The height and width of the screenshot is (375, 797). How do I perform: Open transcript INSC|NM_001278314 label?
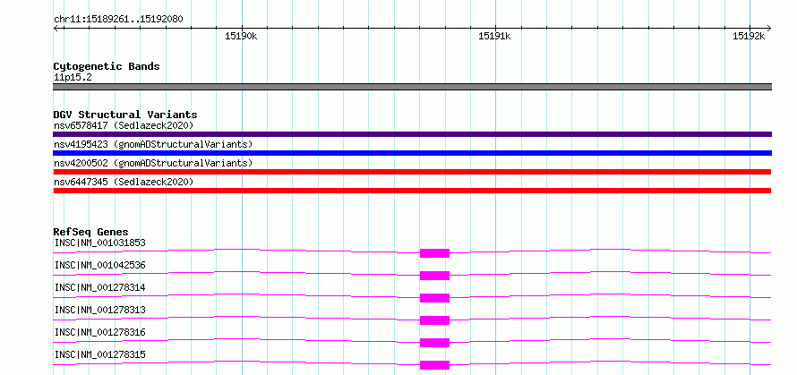(x=99, y=287)
